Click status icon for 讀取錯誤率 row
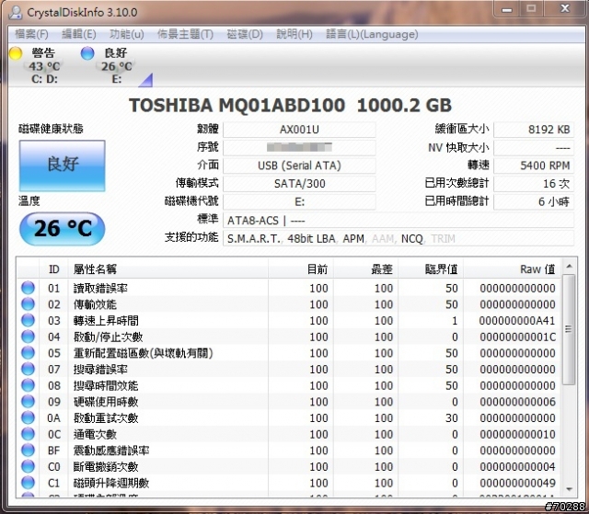 pyautogui.click(x=28, y=288)
